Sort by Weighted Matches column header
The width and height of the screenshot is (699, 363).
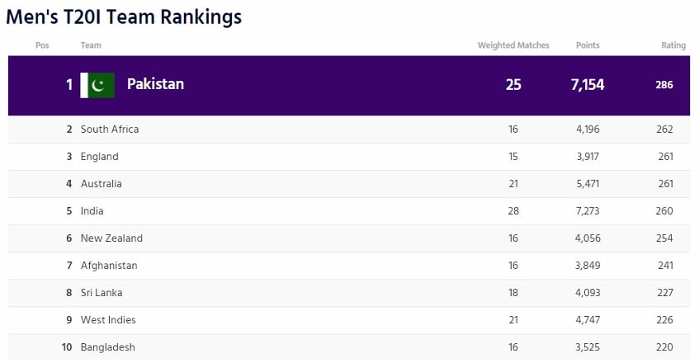click(x=513, y=45)
